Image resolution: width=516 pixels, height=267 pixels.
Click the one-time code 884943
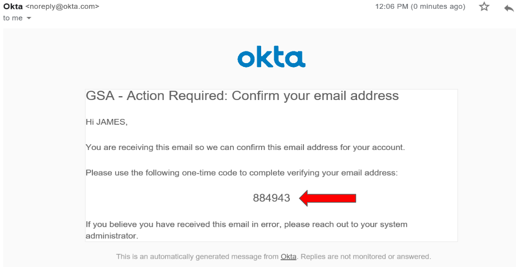[x=271, y=198]
